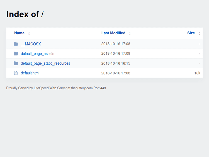Screen dimensions: 209x157
Task: Click the LiteSpeed Web Server footer text
Action: tap(50, 88)
